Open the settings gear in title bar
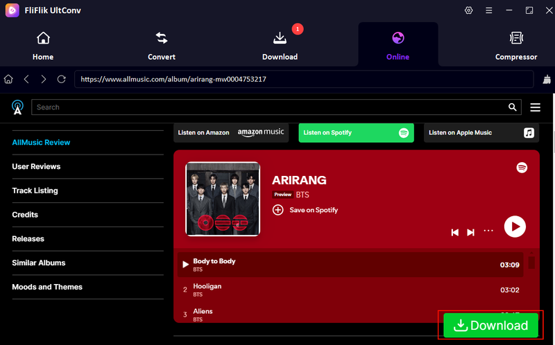 pyautogui.click(x=469, y=10)
